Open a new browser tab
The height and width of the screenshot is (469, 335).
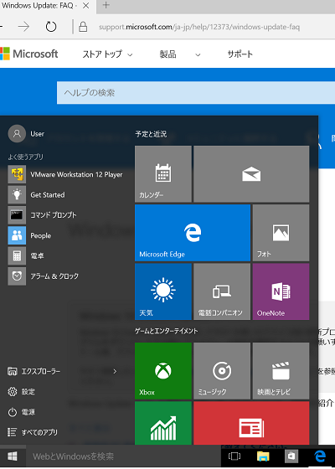pyautogui.click(x=106, y=5)
